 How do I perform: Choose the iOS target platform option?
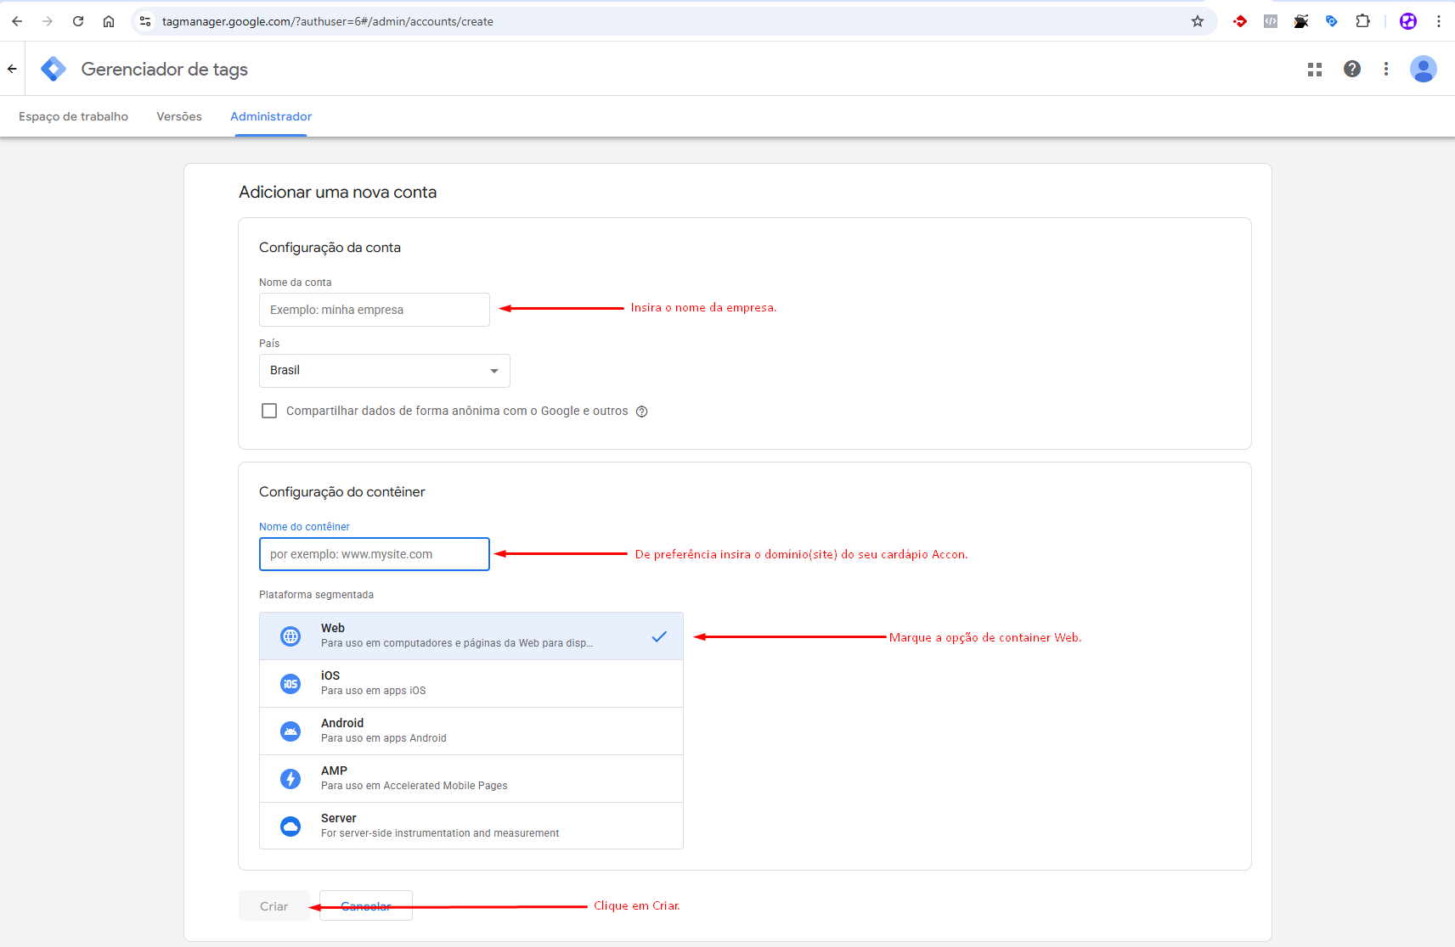471,683
